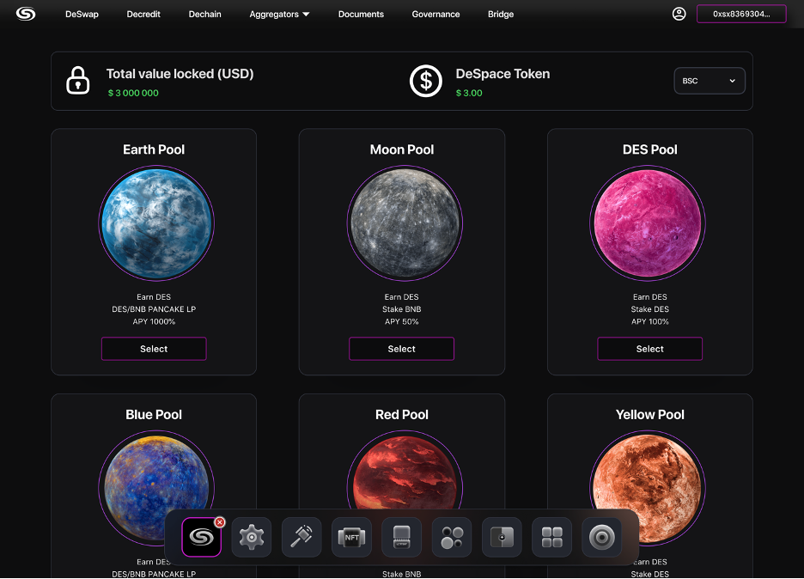Open the NFT icon in the dock
The height and width of the screenshot is (579, 804).
pos(351,538)
